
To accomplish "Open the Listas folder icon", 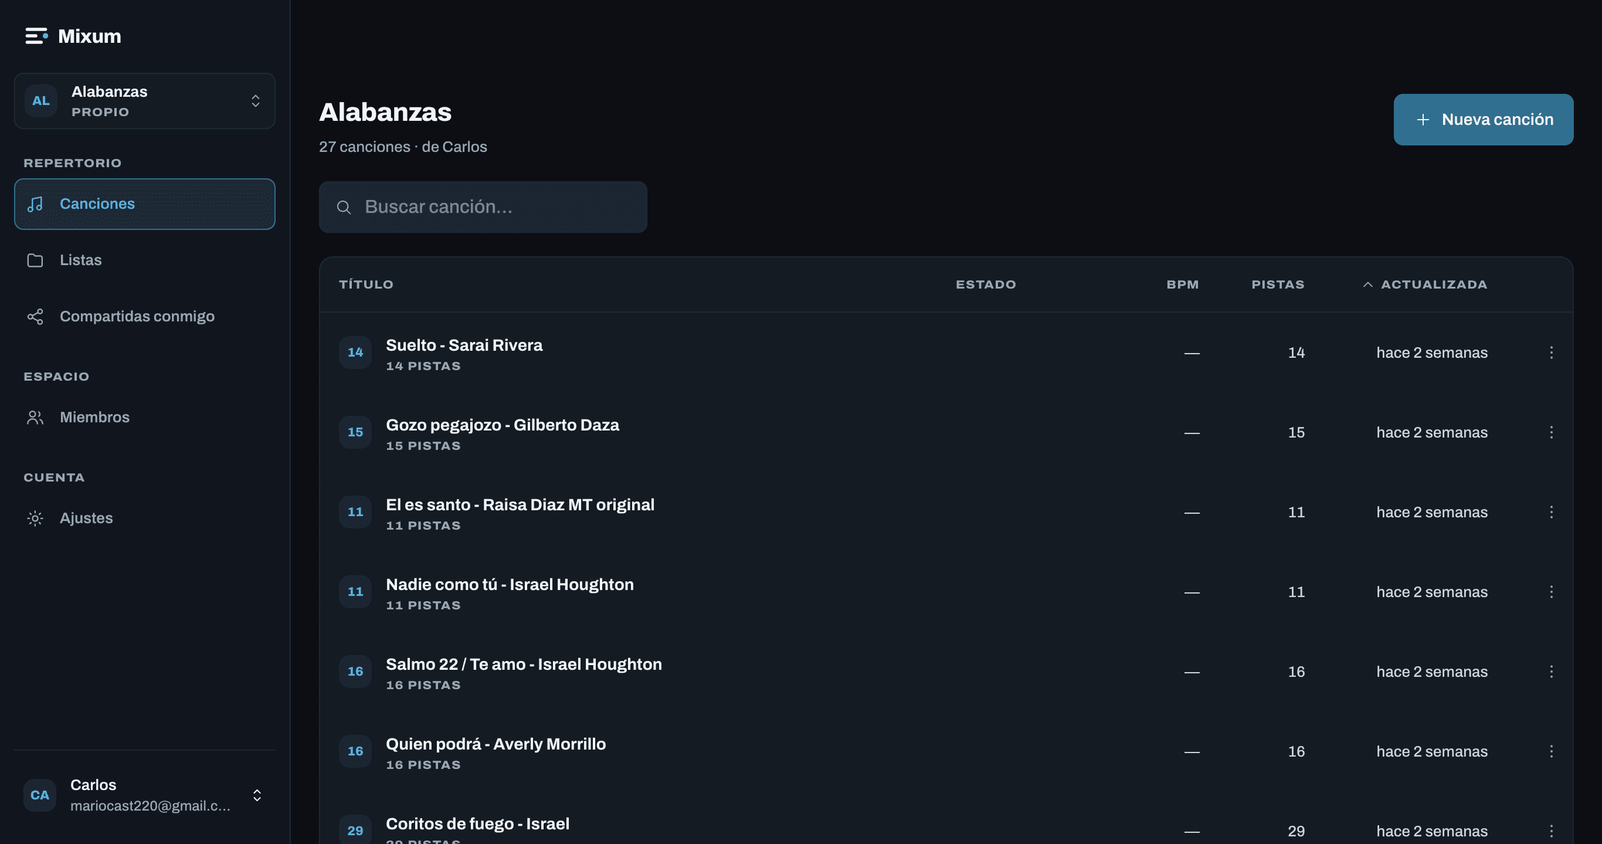I will tap(35, 260).
